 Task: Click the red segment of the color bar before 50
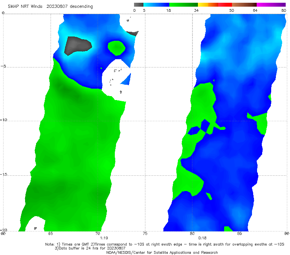click(x=225, y=5)
